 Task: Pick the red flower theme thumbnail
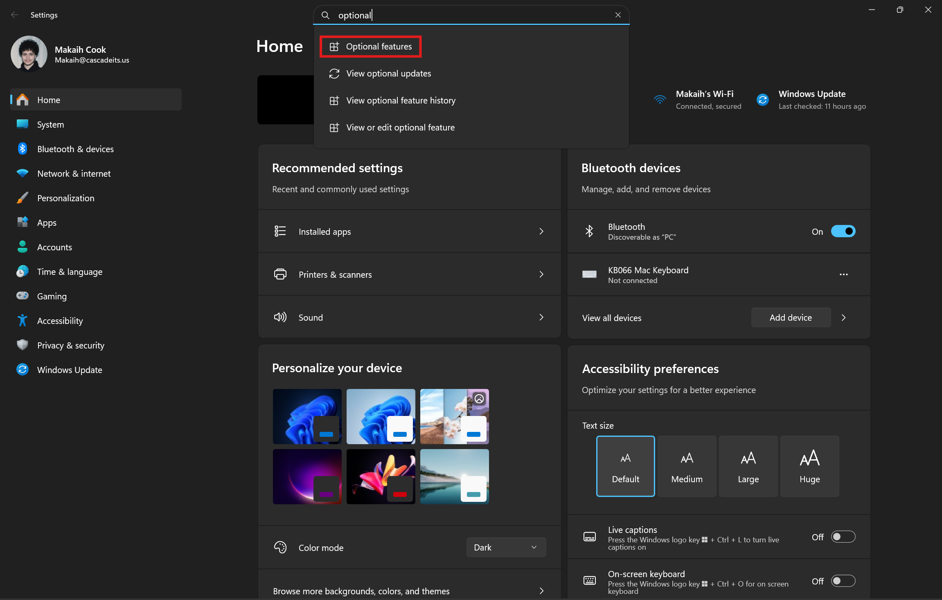[381, 476]
